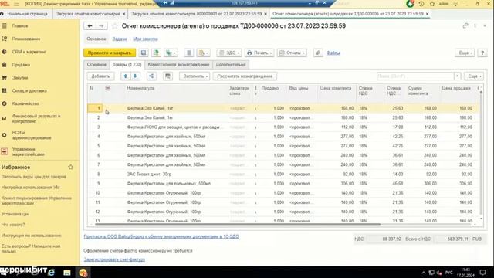Switch to 1C application in taskbar
This screenshot has width=494, height=278.
pos(83,273)
